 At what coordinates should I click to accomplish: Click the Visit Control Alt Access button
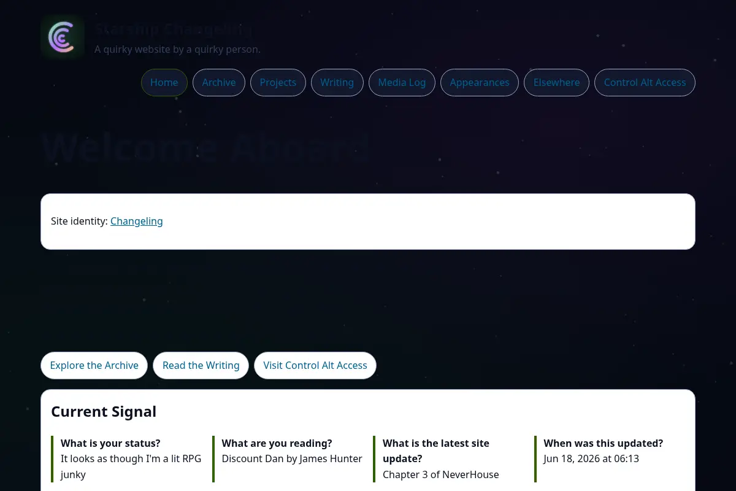click(315, 365)
